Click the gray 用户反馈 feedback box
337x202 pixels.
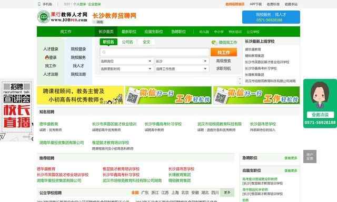pyautogui.click(x=310, y=156)
